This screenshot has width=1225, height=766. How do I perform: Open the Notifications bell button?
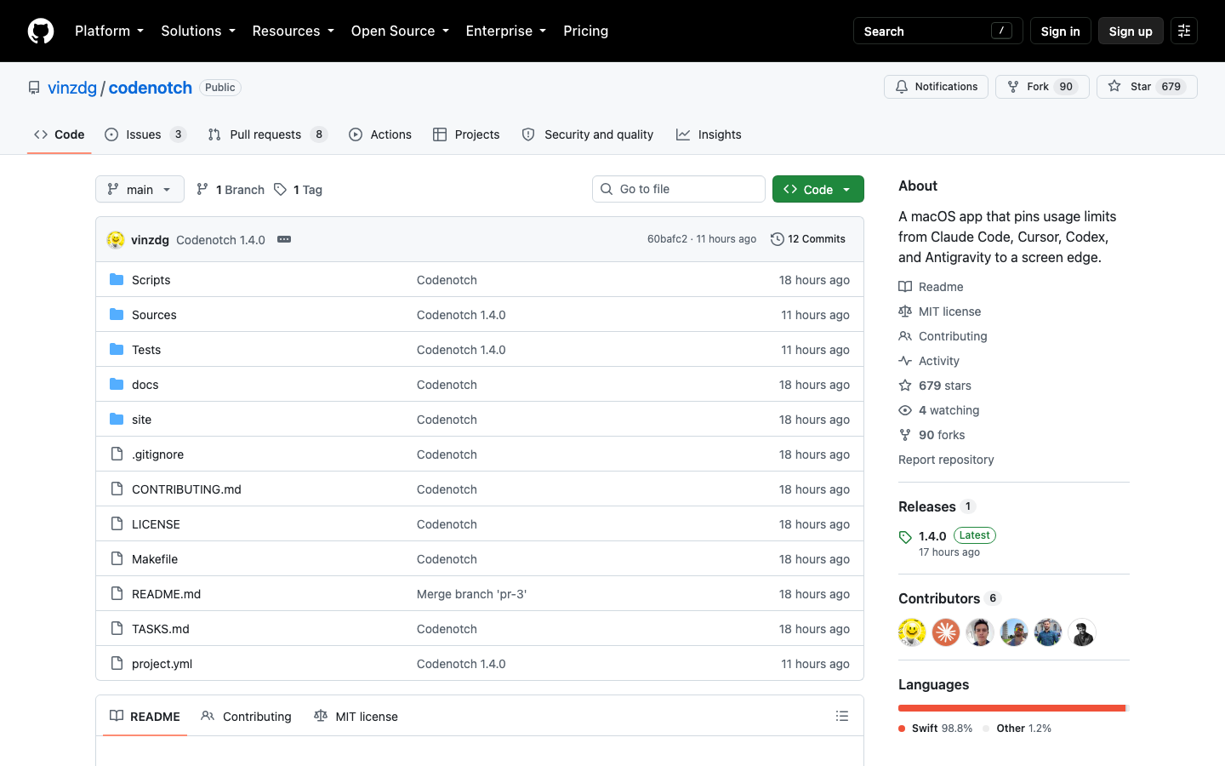(x=936, y=87)
